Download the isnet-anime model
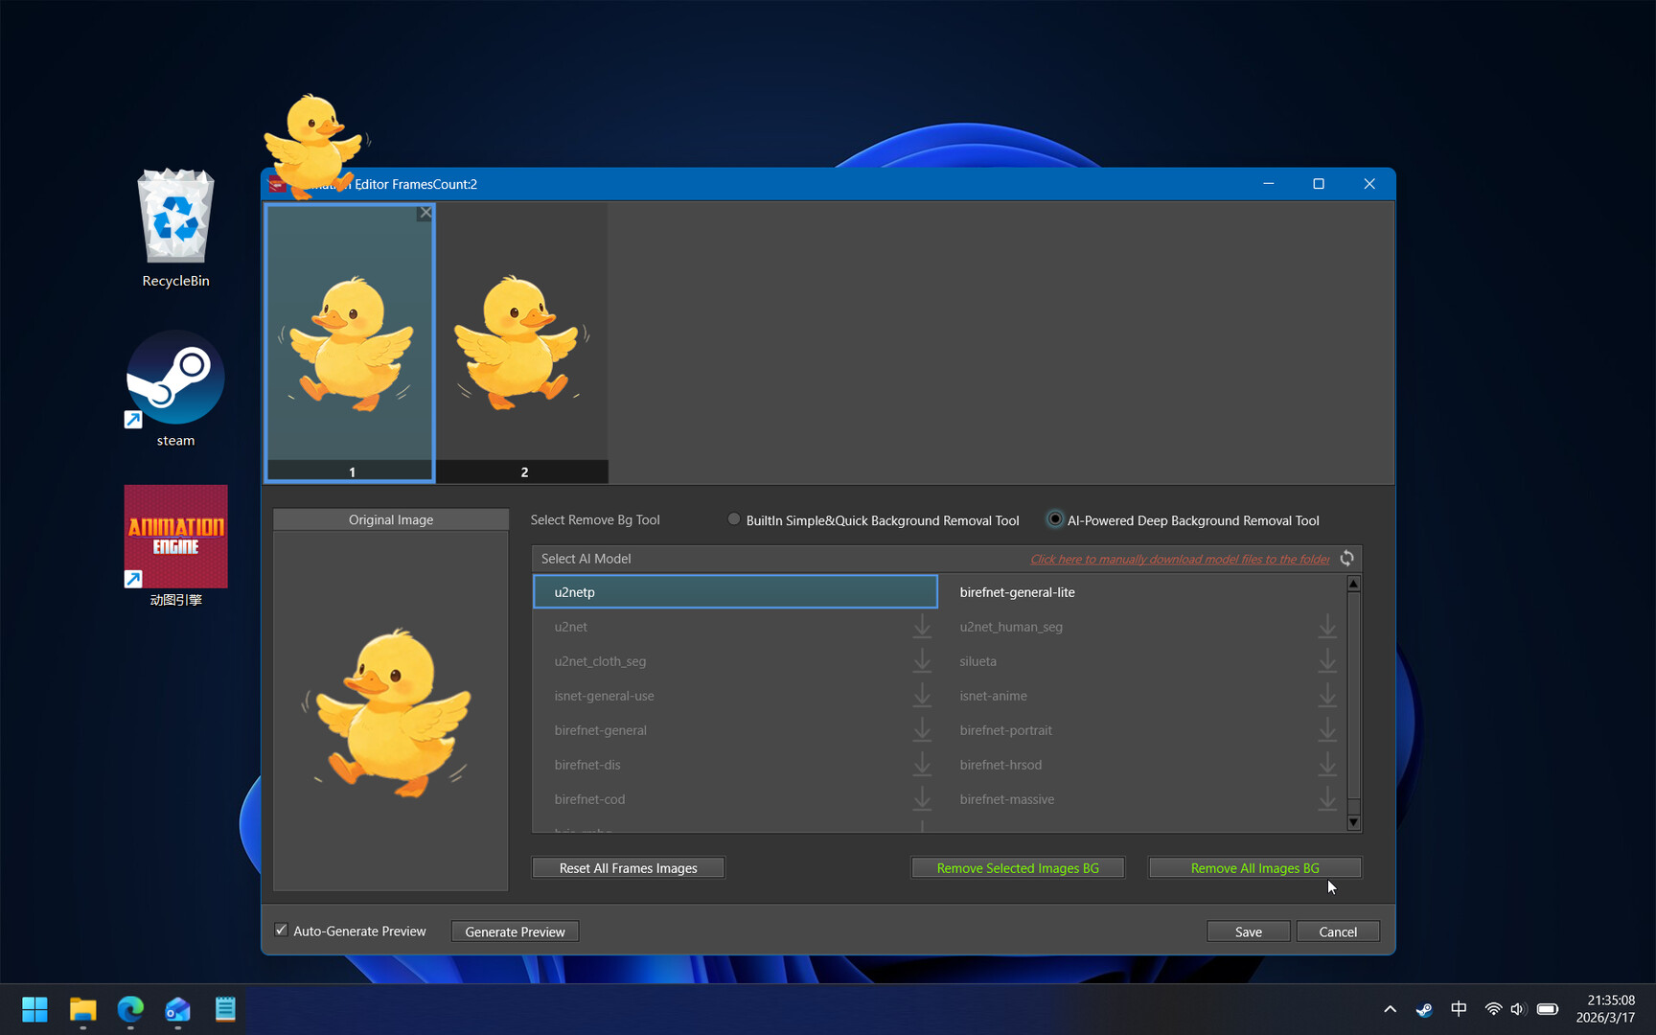 click(1327, 695)
